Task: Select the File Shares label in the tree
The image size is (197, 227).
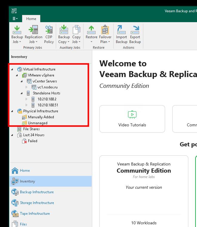Action: click(31, 129)
